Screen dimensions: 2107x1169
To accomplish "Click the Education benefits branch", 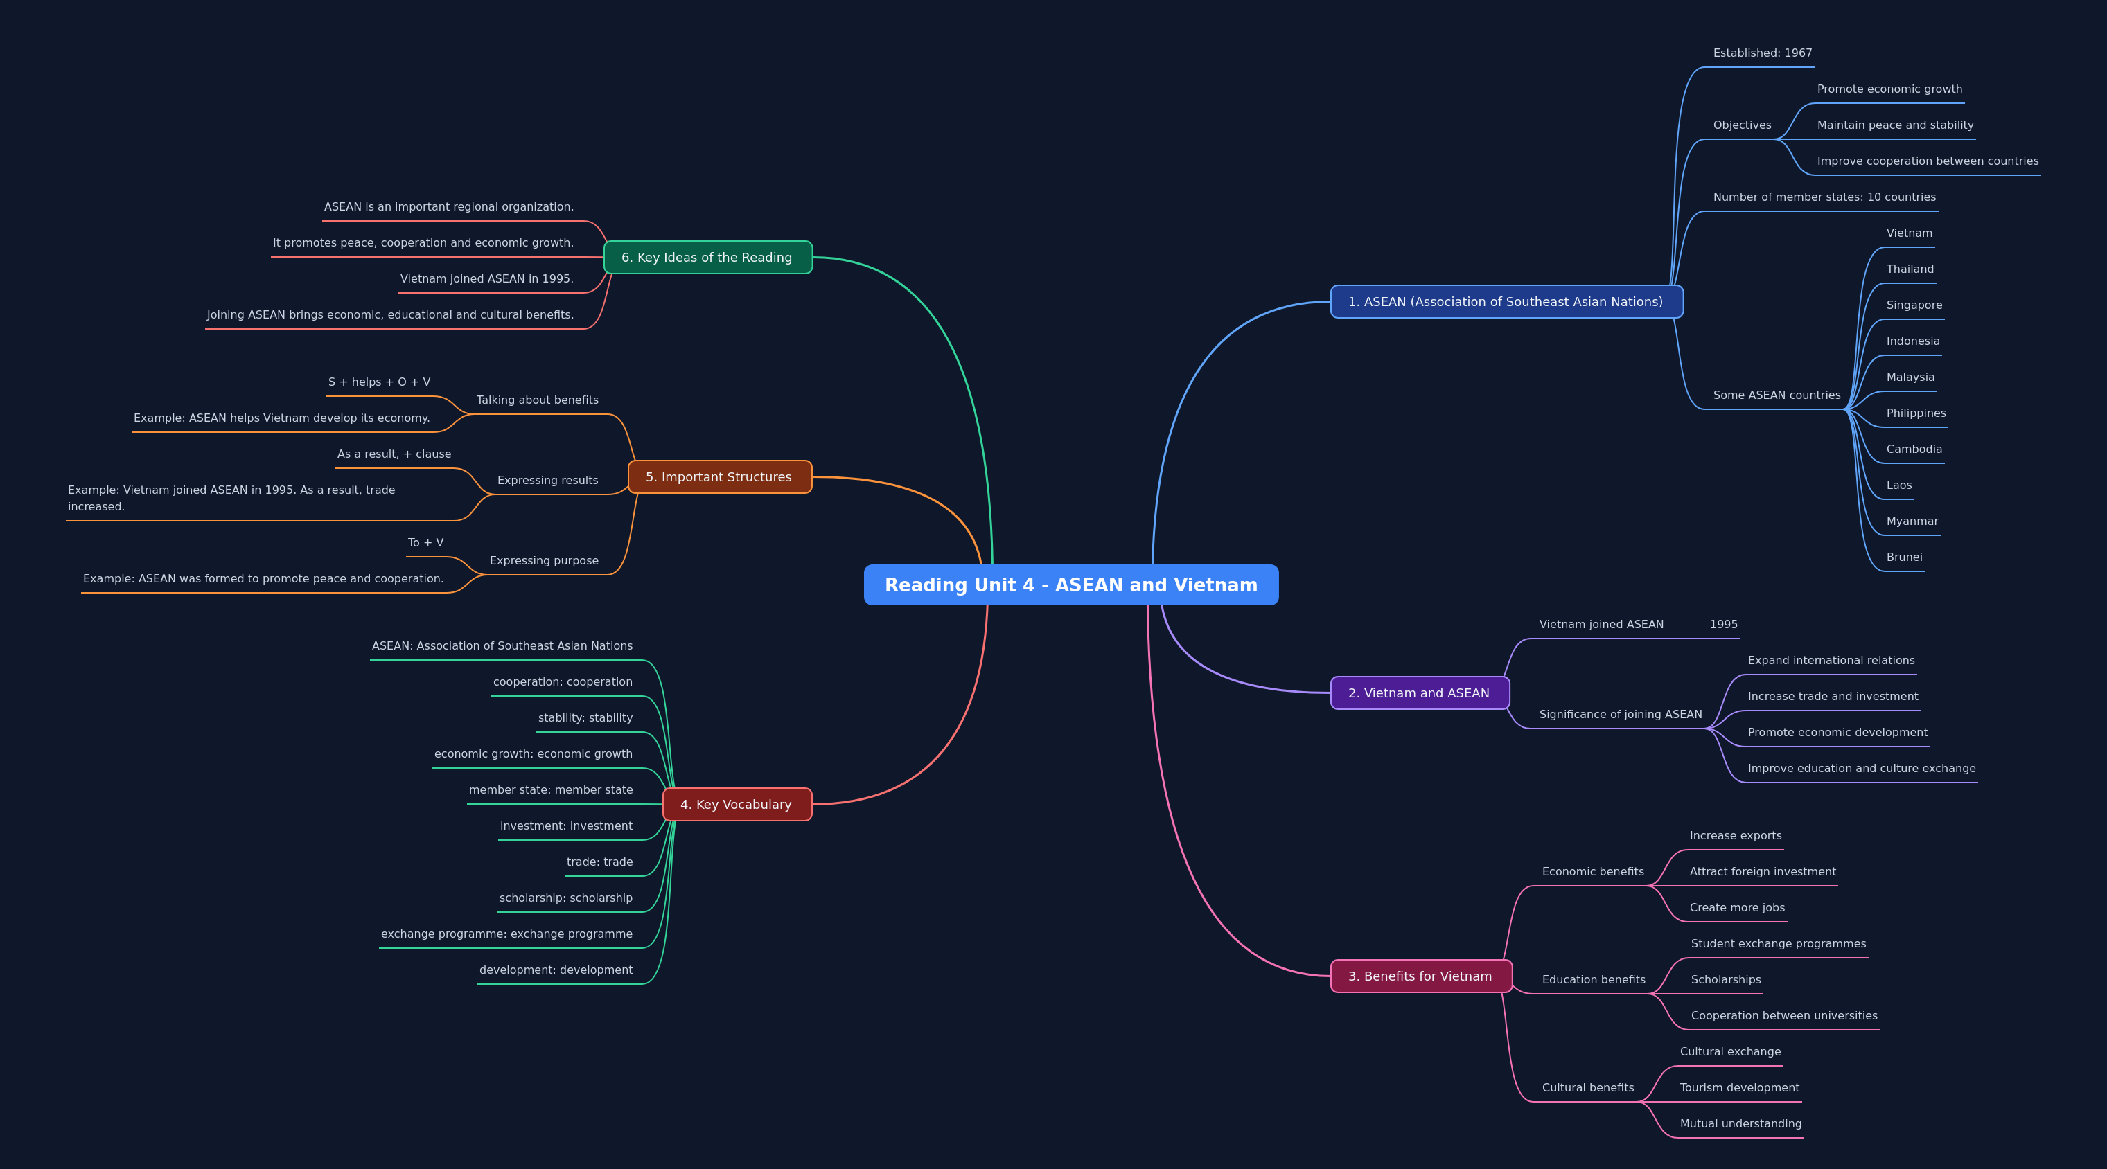I will (1594, 979).
